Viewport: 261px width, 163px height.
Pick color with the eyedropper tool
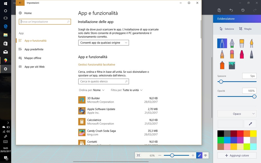click(x=250, y=124)
